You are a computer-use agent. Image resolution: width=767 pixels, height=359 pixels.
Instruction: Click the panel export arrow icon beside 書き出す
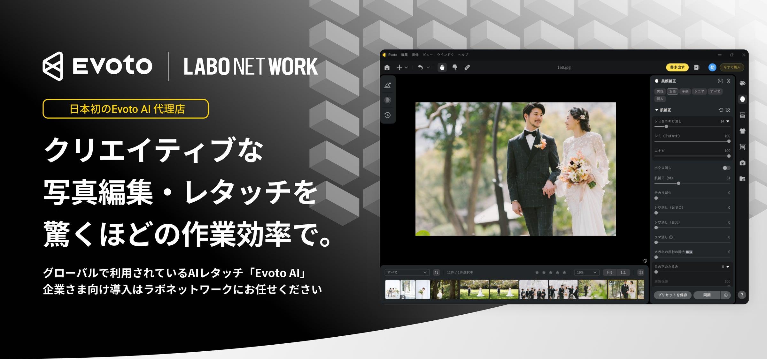tap(697, 67)
